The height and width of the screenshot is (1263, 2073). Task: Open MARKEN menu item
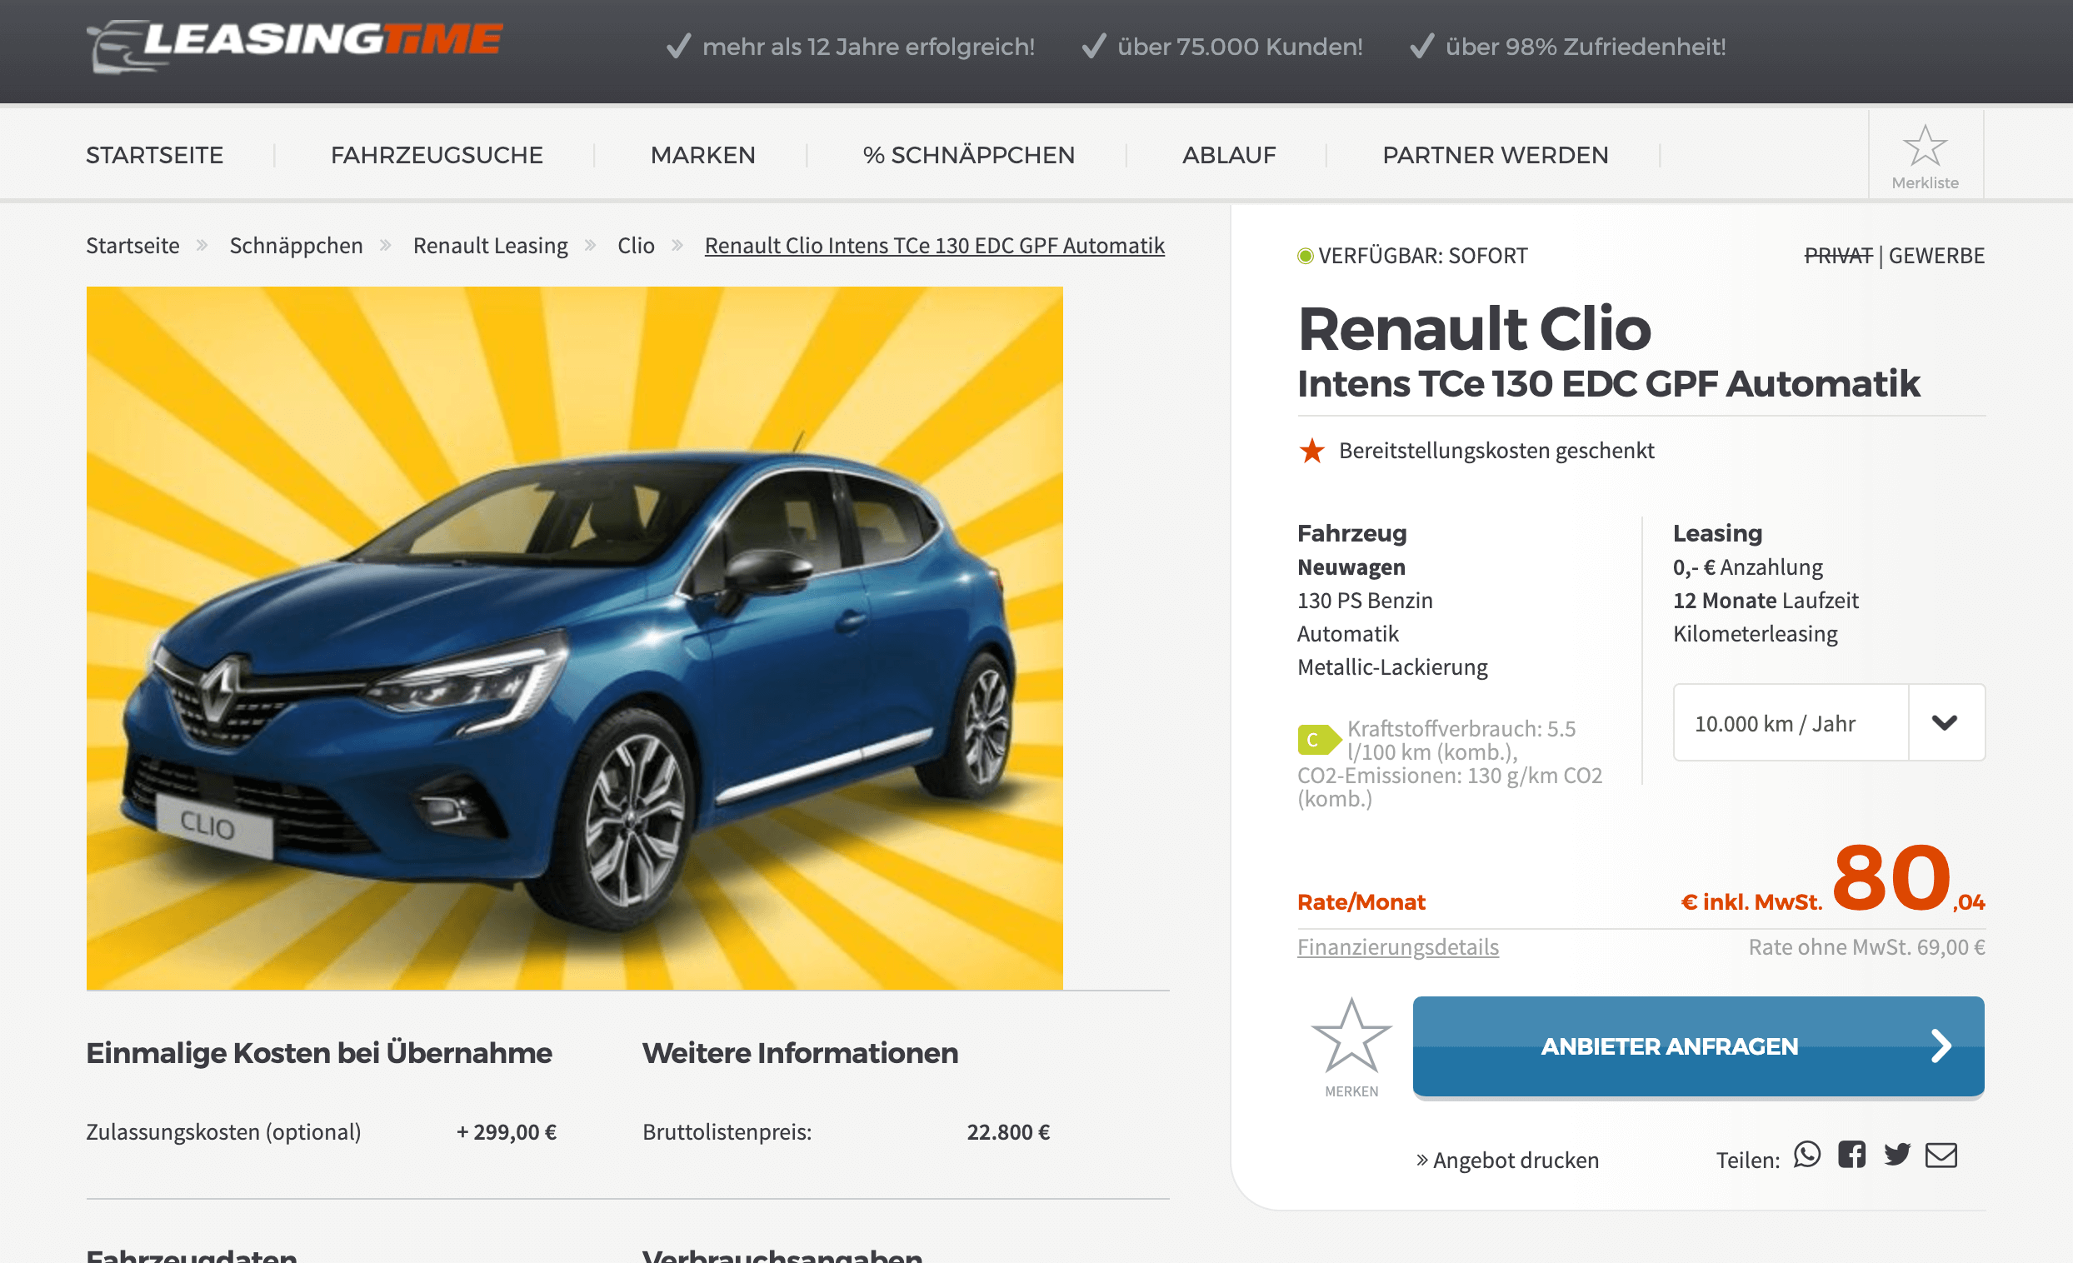click(702, 155)
